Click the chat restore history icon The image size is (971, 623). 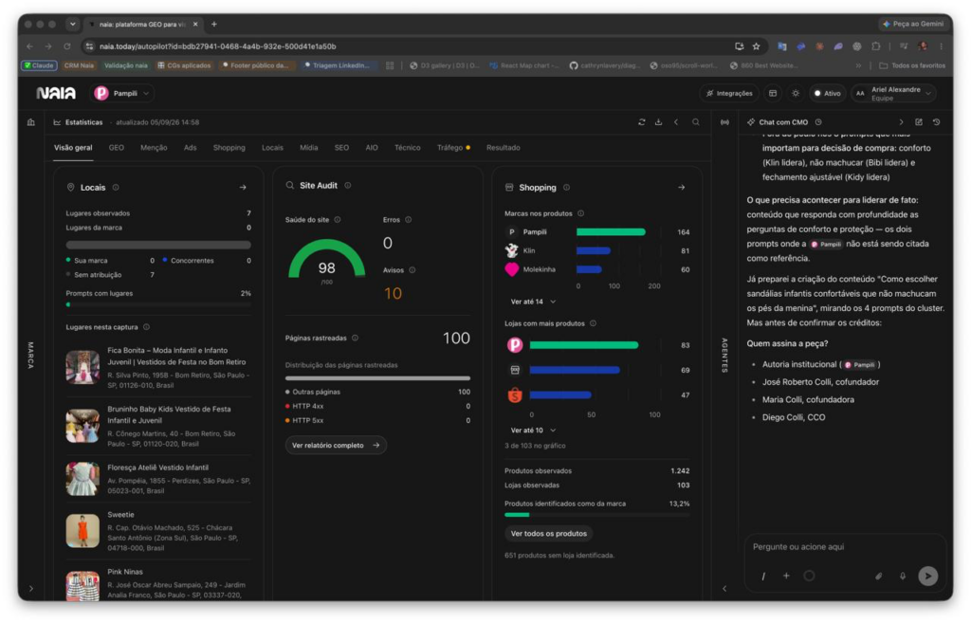[936, 122]
